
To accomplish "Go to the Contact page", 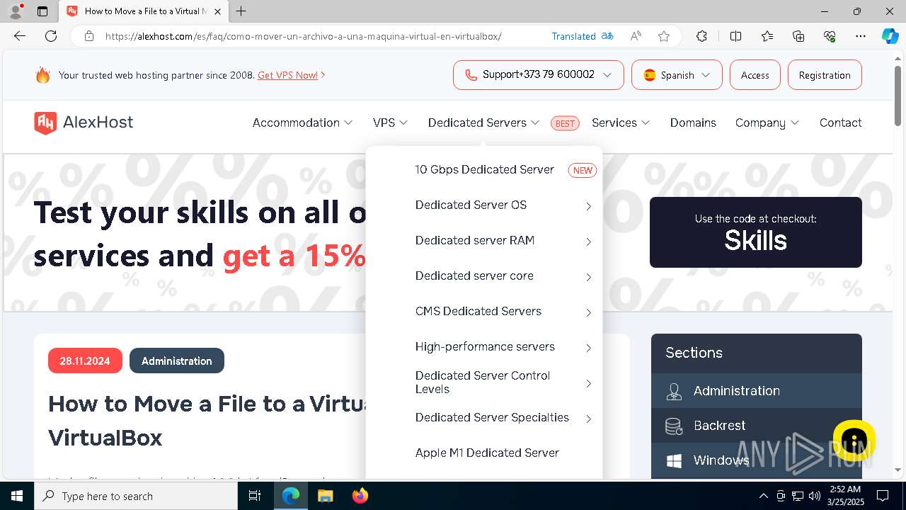I will coord(840,123).
